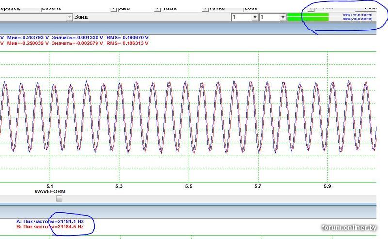Click the 5.9 time axis tick label
388x239 pixels.
click(327, 186)
